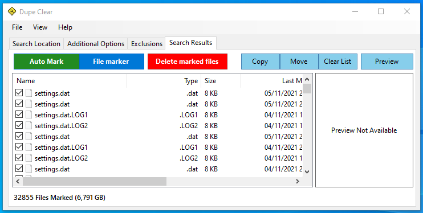Switch to the Search Location tab
The height and width of the screenshot is (213, 423).
[36, 44]
